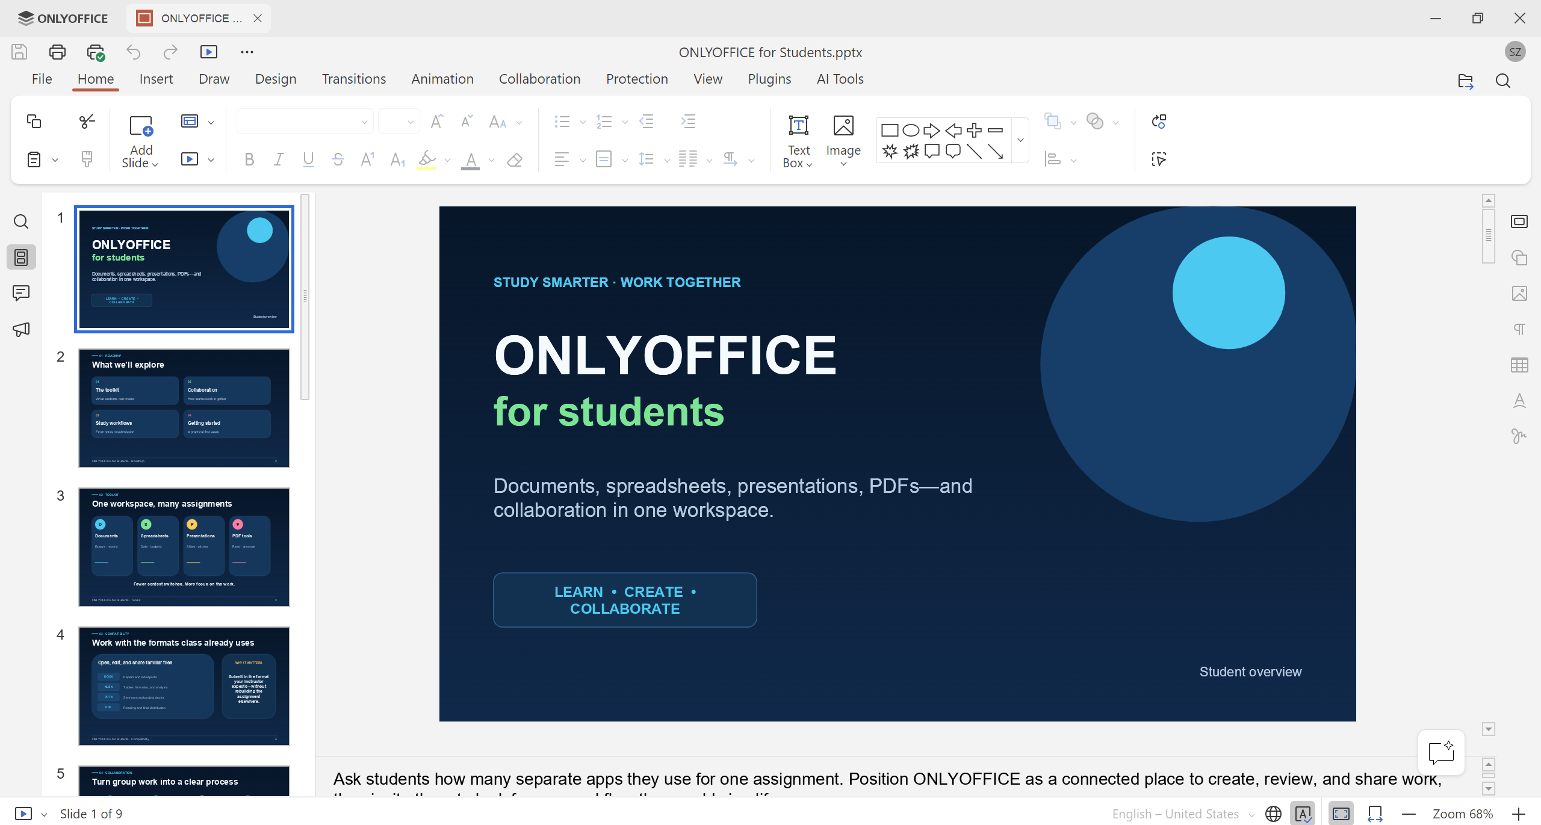Open the language selector English – United States
The height and width of the screenshot is (825, 1541).
coord(1182,814)
